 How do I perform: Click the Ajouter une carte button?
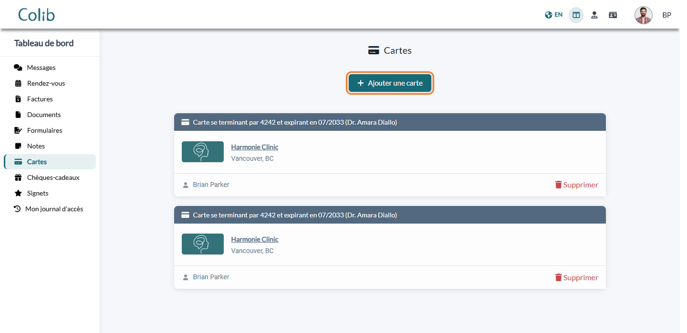(390, 83)
